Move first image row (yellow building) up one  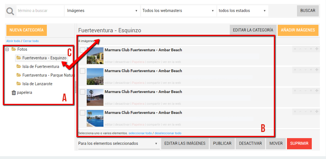click(300, 49)
